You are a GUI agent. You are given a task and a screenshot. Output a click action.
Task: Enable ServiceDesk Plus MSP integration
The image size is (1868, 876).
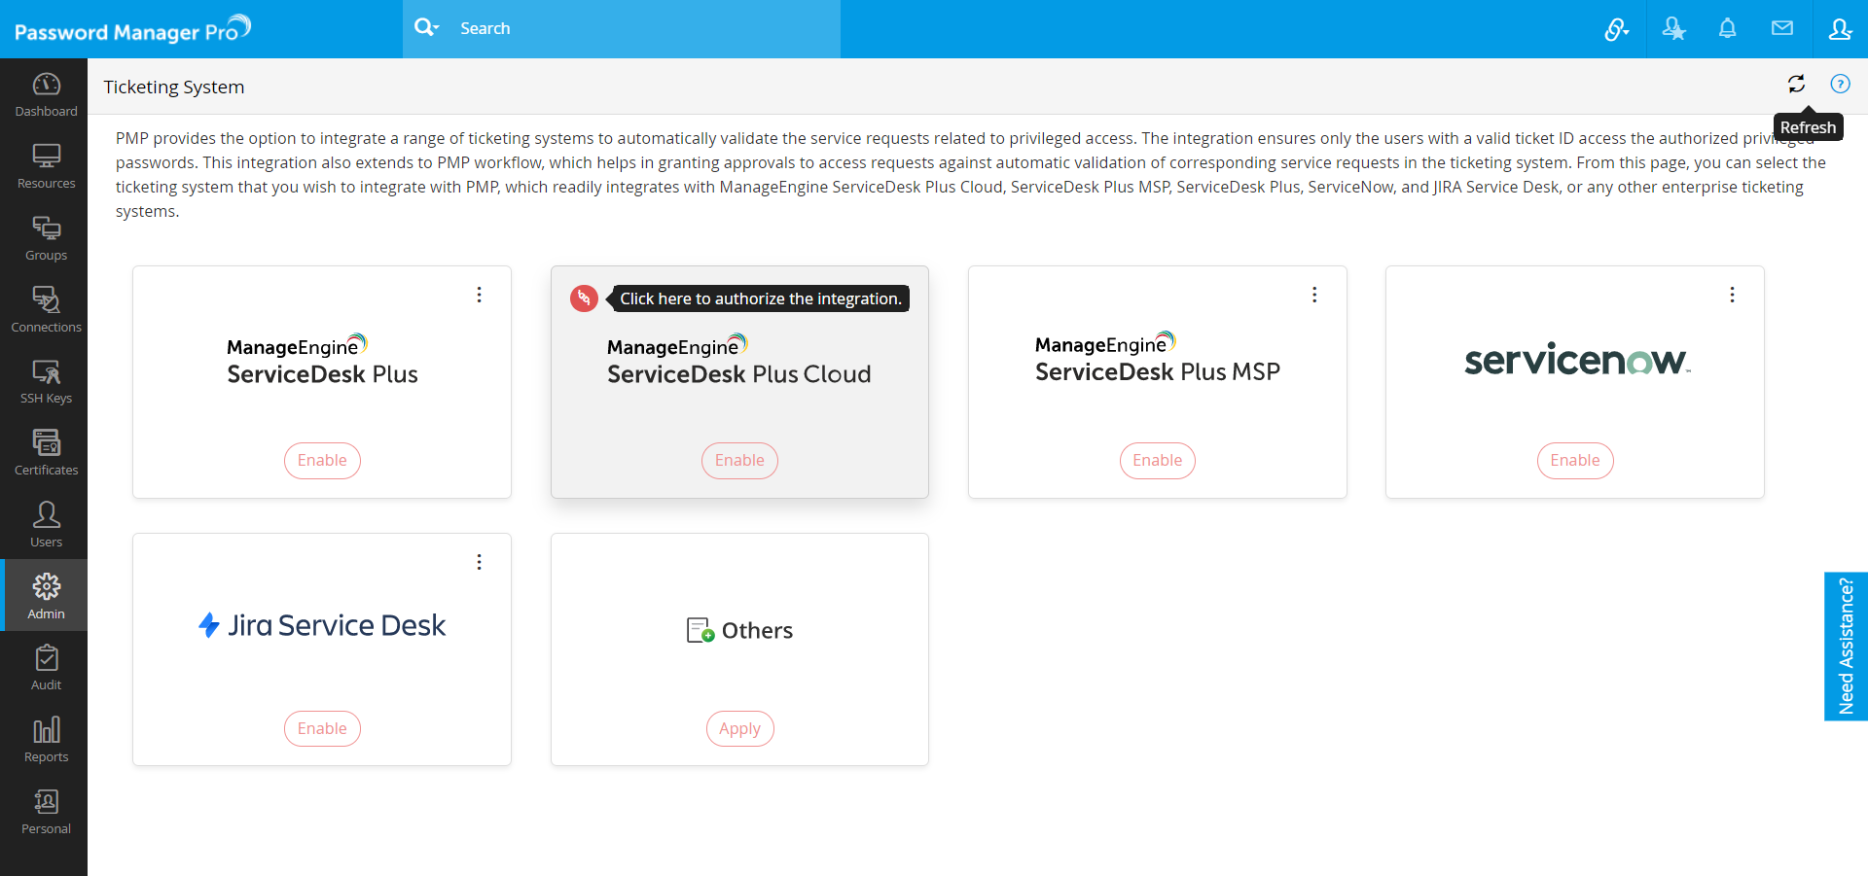1157,461
